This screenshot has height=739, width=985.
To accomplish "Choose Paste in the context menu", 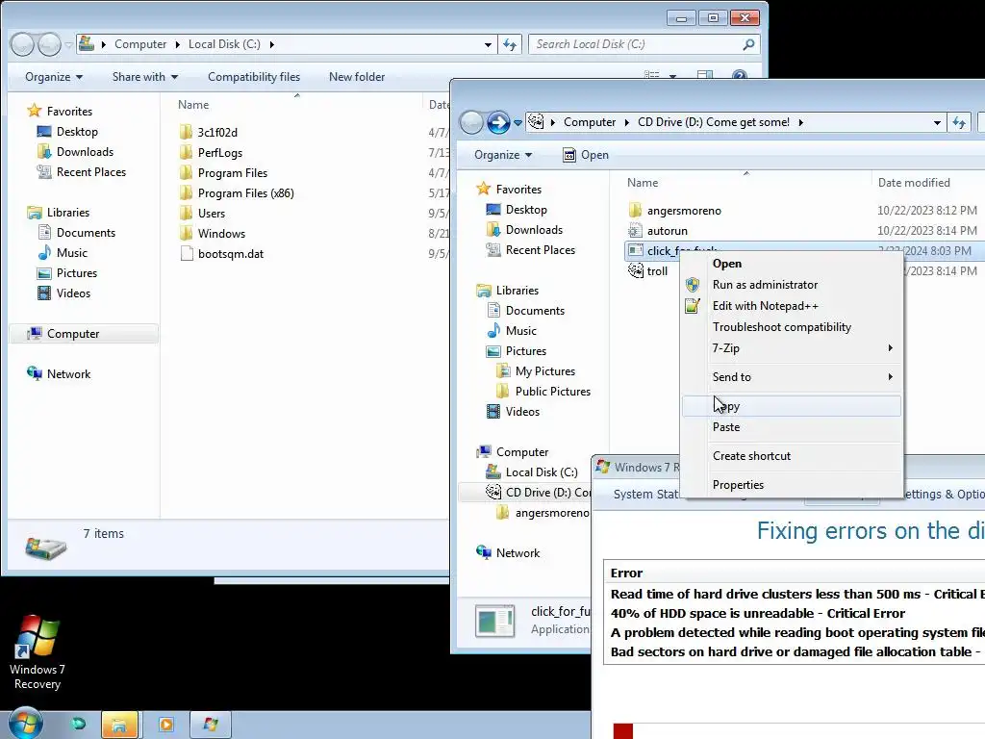I will tap(792, 427).
